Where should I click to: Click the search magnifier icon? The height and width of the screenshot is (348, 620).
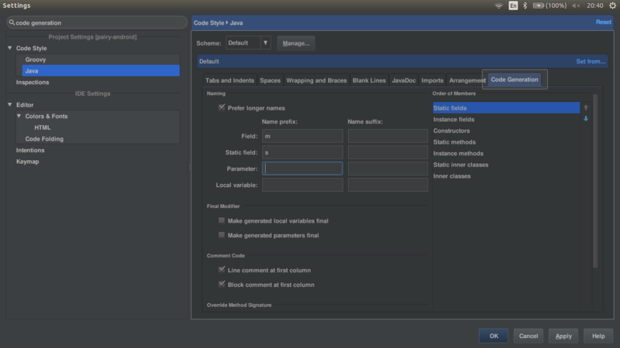(x=12, y=22)
